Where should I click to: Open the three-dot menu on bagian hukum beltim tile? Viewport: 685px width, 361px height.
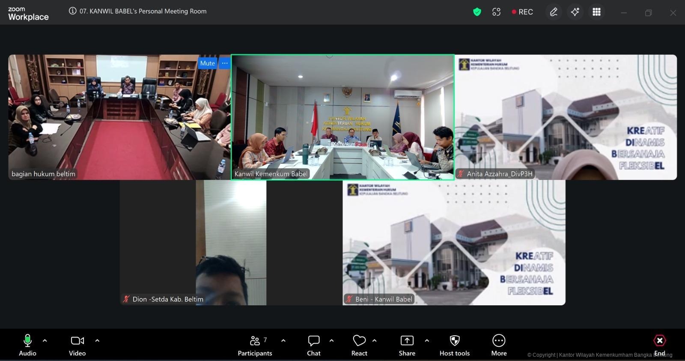225,63
